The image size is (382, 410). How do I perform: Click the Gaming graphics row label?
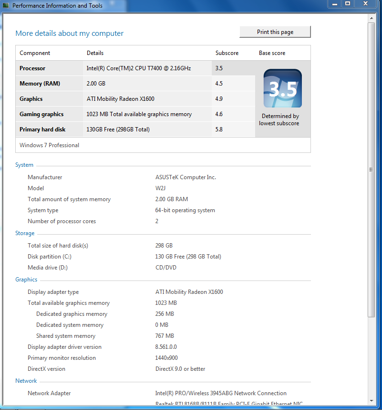tap(41, 114)
